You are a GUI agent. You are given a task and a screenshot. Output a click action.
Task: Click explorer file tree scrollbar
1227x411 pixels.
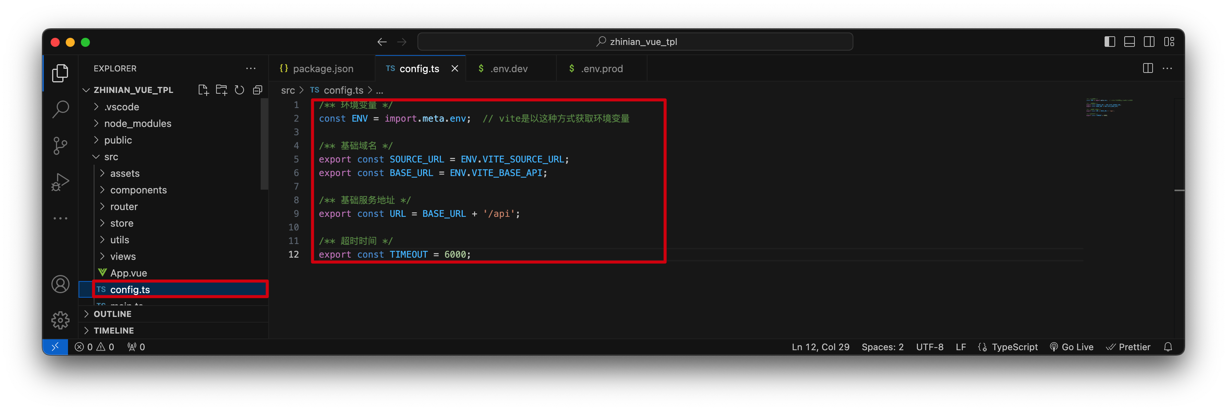[x=264, y=145]
